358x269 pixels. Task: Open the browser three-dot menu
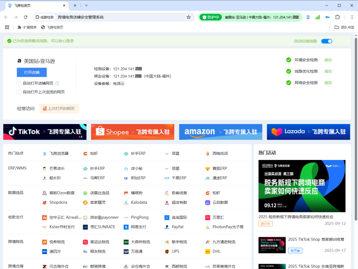352,17
